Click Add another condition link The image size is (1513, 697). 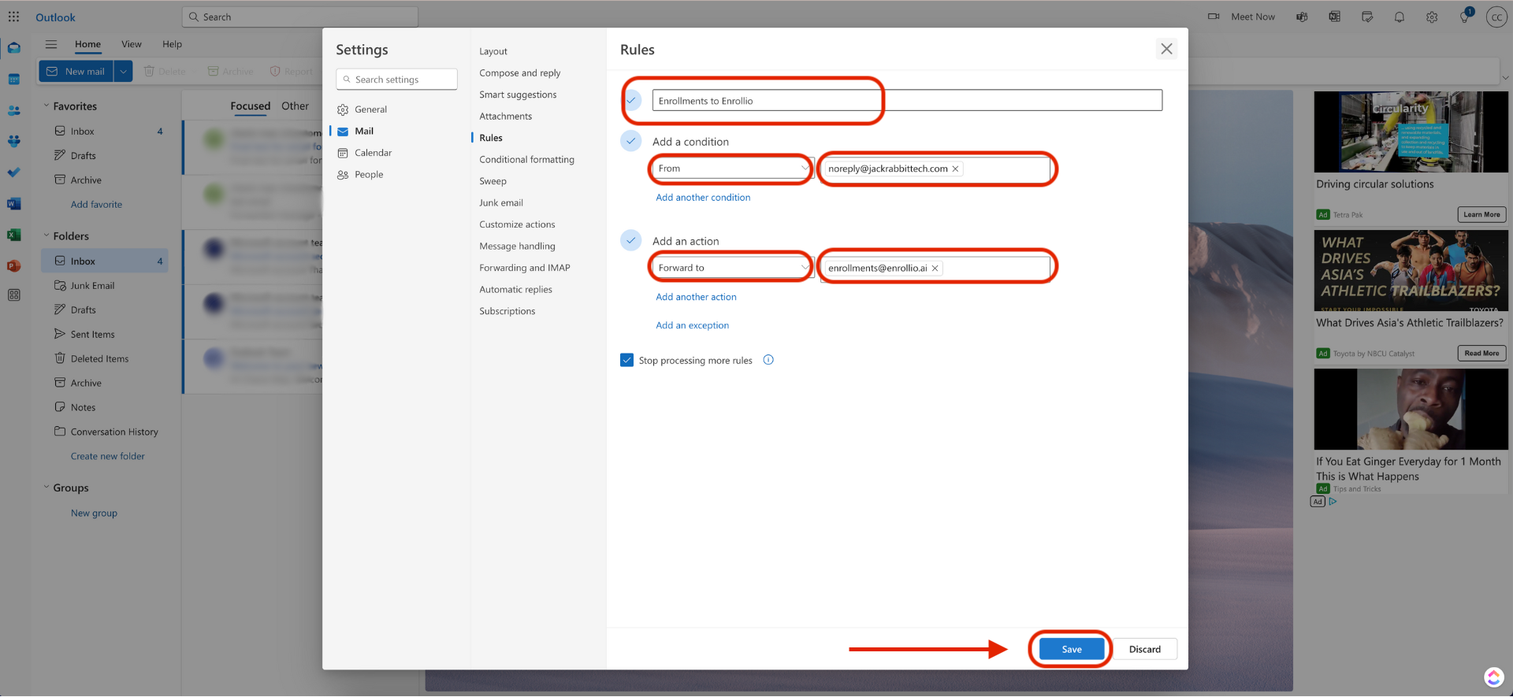(703, 198)
